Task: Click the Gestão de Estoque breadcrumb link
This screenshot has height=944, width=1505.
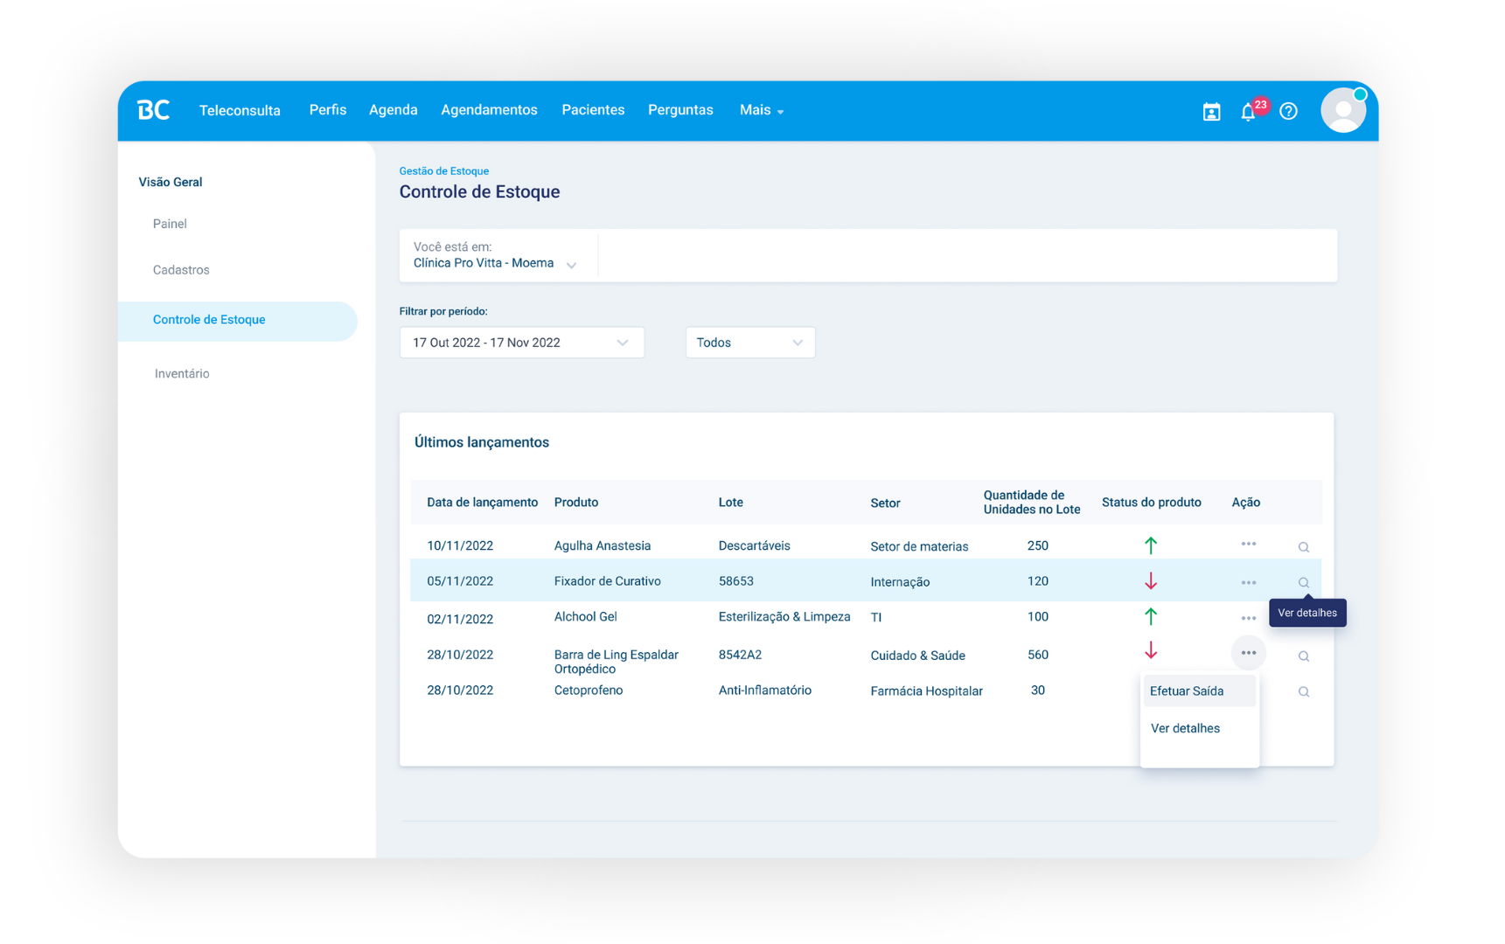Action: point(444,171)
